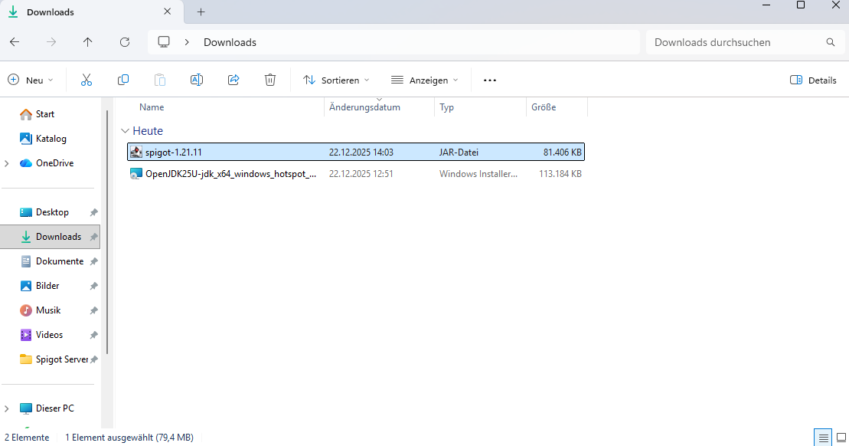849x446 pixels.
Task: Open the Spigot Server folder in the sidebar
Action: point(60,359)
